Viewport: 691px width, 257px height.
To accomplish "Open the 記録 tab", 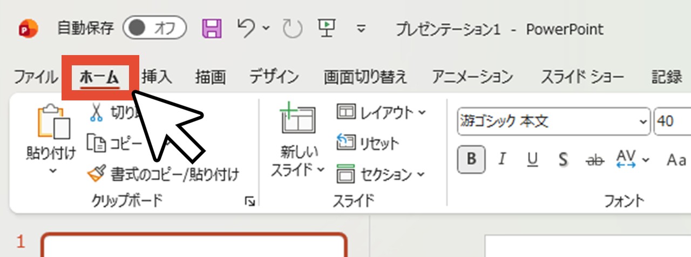I will tap(667, 77).
